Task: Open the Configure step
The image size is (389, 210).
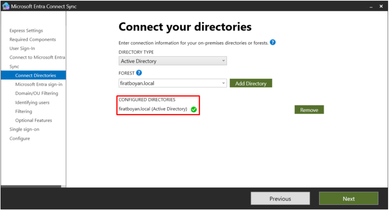Action: 20,138
